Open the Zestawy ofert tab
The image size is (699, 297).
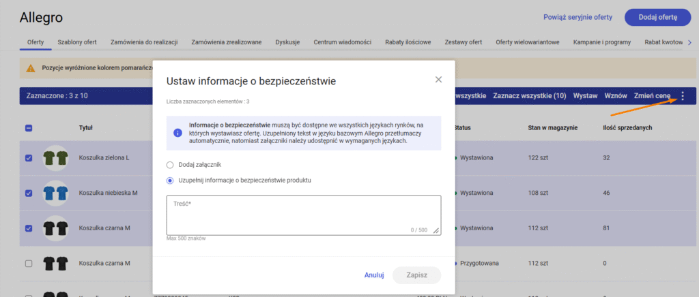463,42
